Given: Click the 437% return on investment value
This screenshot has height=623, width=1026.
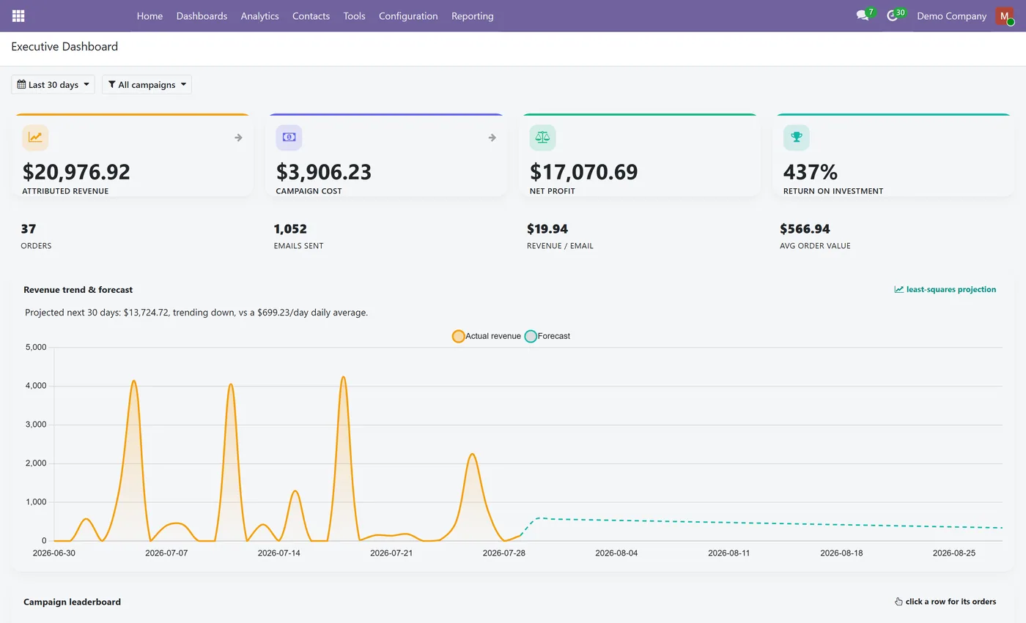Looking at the screenshot, I should click(x=810, y=172).
